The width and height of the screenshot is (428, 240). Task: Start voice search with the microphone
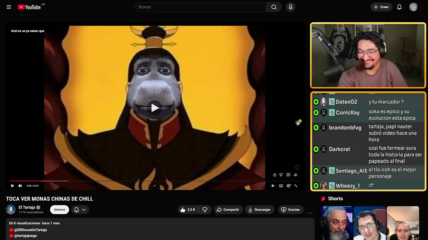pos(291,7)
